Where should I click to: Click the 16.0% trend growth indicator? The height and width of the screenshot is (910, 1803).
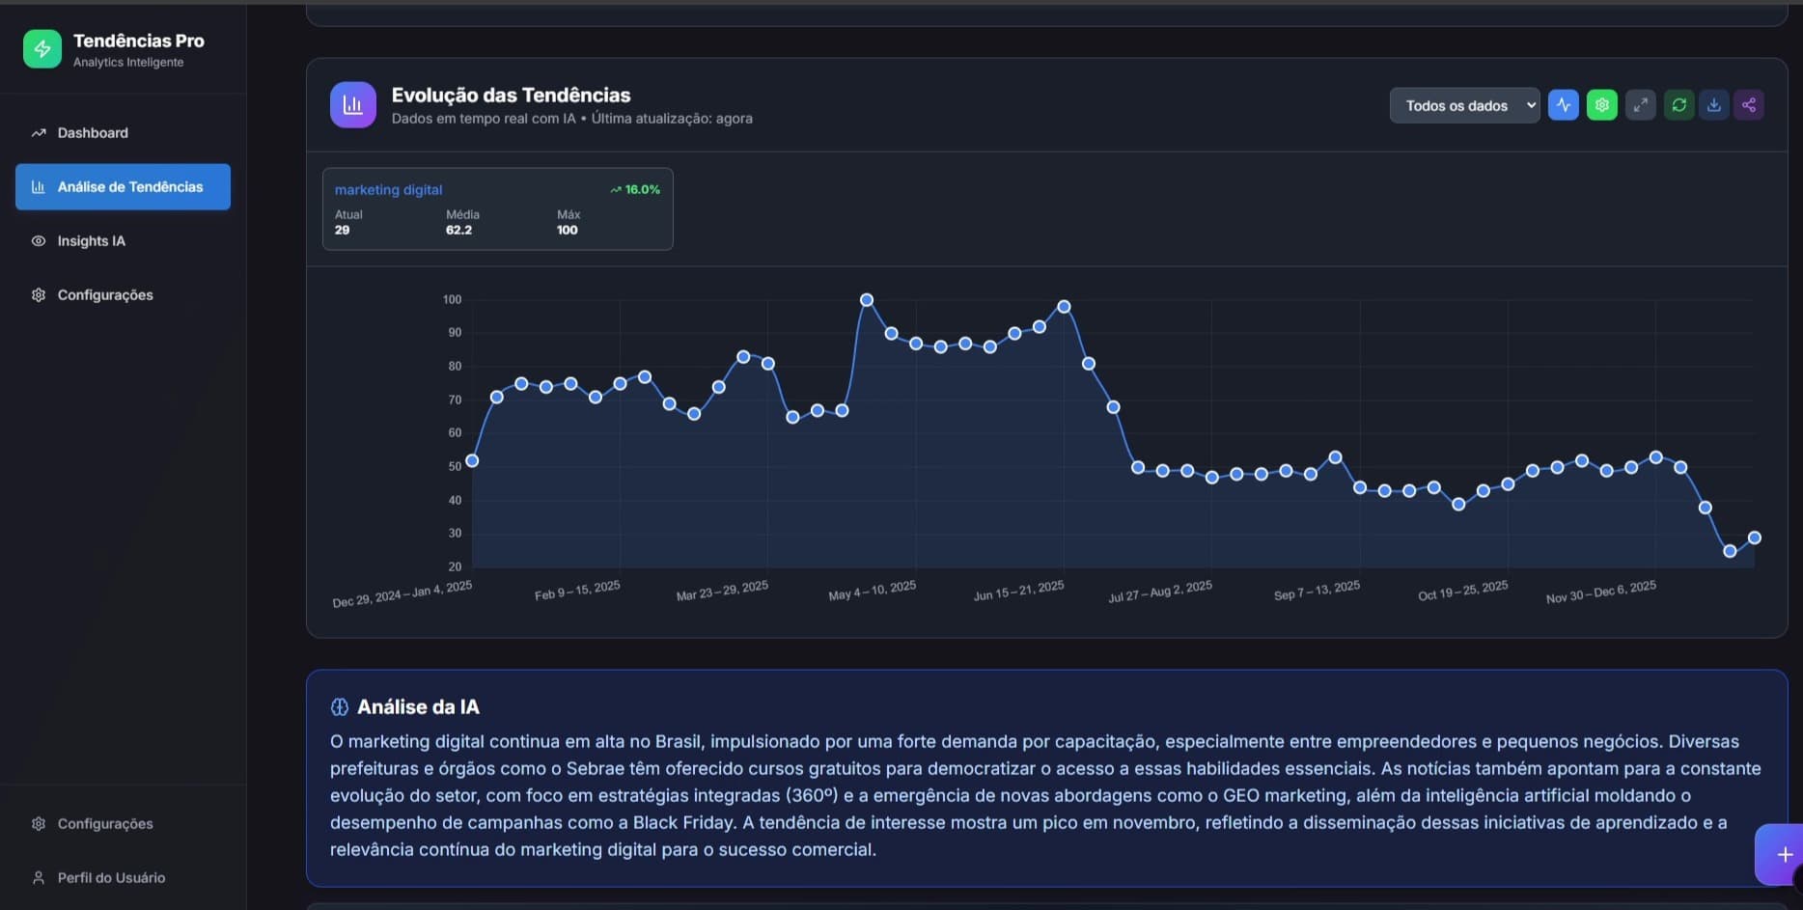(634, 189)
